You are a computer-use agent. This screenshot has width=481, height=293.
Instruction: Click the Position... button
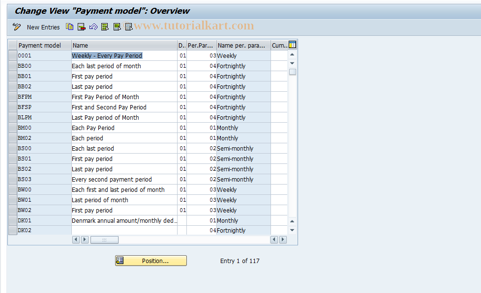(x=151, y=261)
